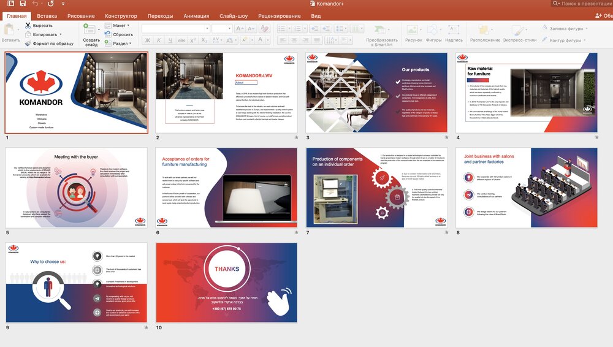Click the Копировать button
Screen dimensions: 613x347
pyautogui.click(x=45, y=34)
